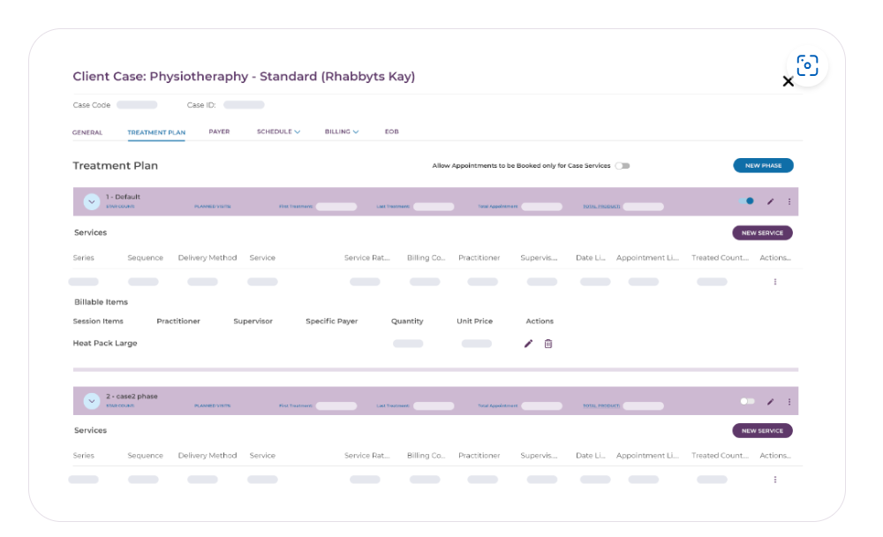Click the edit pencil icon for Default phase
This screenshot has height=537, width=883.
[768, 201]
